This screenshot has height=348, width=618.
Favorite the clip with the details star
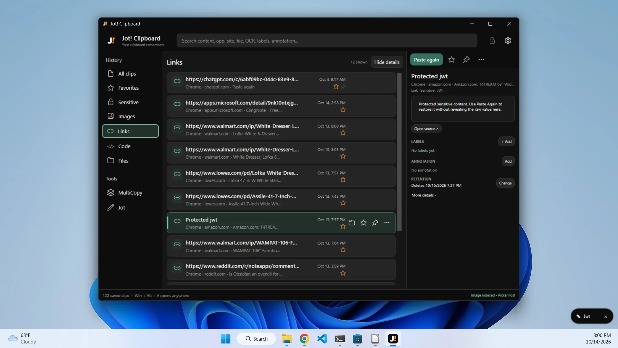tap(451, 60)
